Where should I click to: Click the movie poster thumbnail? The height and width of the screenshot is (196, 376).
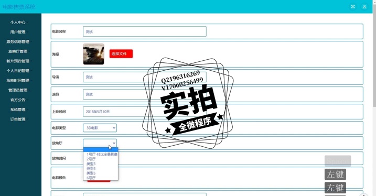[93, 54]
